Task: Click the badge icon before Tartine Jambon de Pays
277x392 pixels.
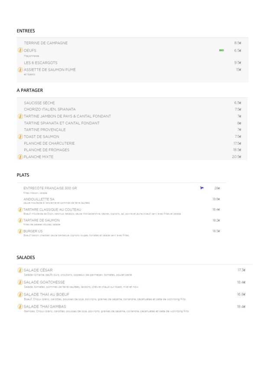Action: (20, 116)
